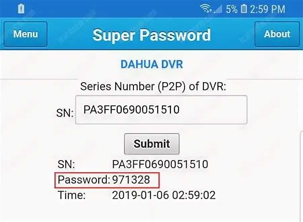Tap the Time label in results
The height and width of the screenshot is (222, 303).
coord(72,195)
